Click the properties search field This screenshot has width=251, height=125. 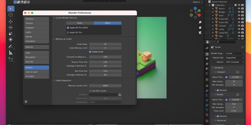coord(226,42)
